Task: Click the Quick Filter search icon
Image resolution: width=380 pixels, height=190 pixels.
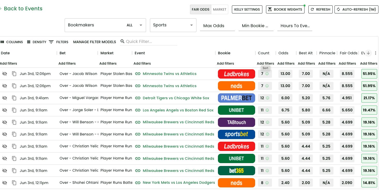Action: pos(122,42)
